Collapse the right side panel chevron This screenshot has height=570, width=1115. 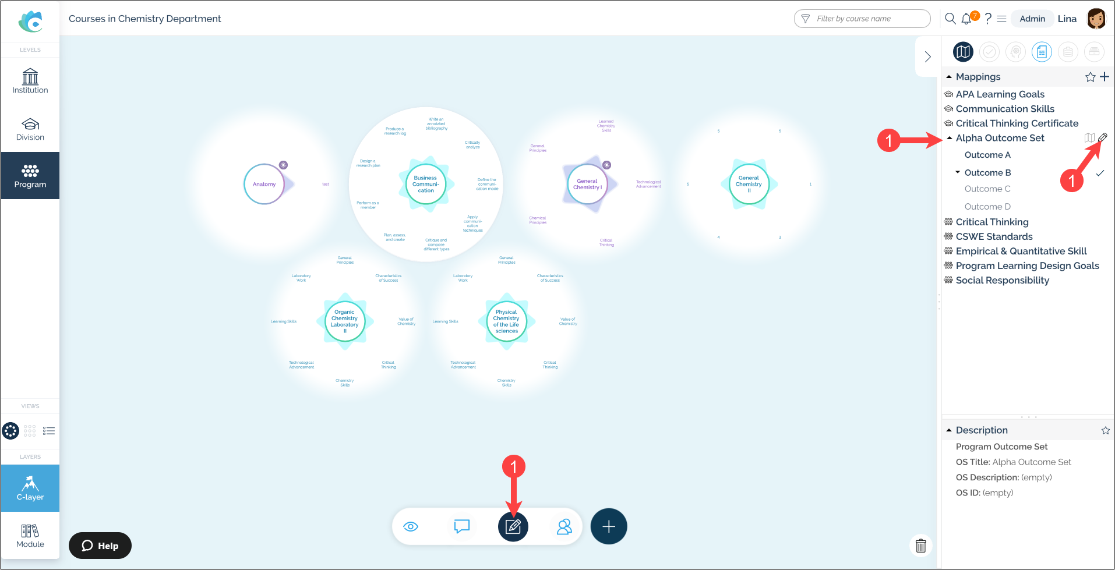tap(927, 56)
